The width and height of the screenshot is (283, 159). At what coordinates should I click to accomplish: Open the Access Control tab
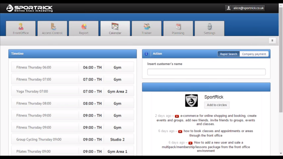pos(52,29)
